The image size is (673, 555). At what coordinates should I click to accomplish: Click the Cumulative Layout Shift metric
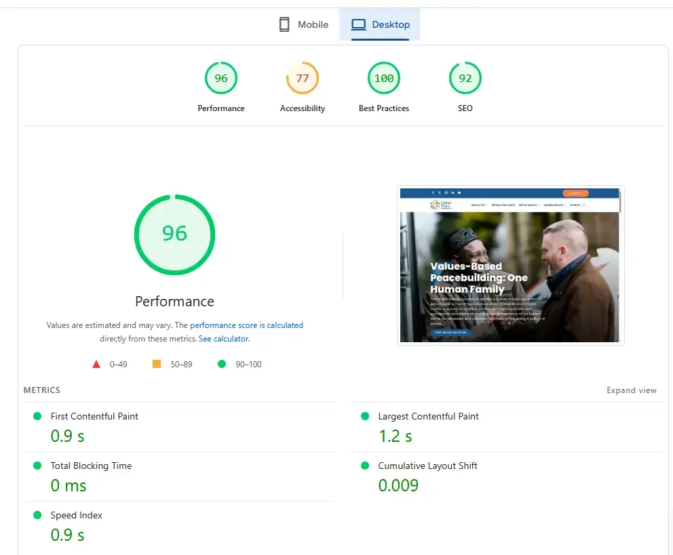click(427, 466)
